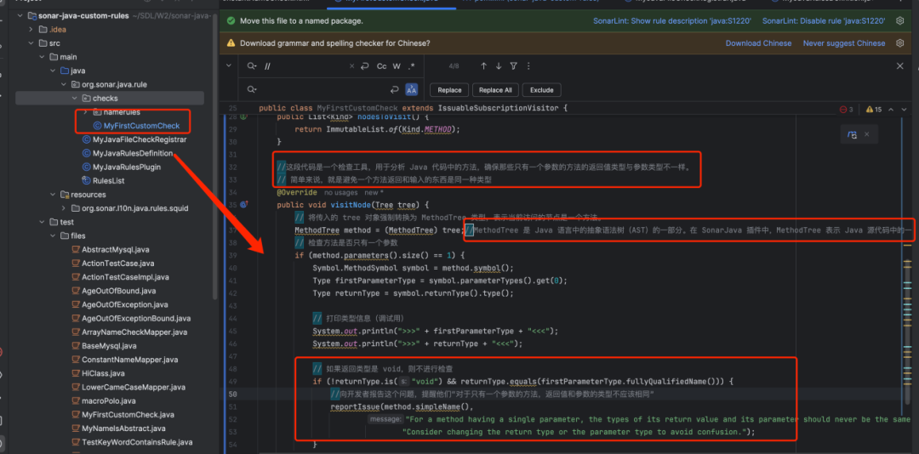Screen dimensions: 919x454
Task: Expand the namerules package
Action: (x=84, y=112)
